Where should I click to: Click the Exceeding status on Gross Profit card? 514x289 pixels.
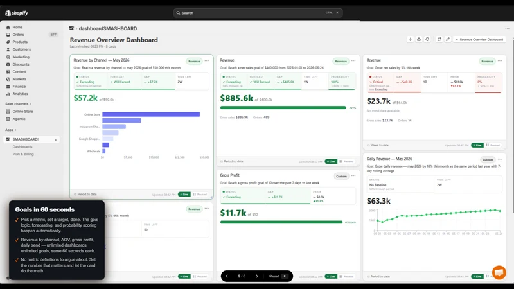pyautogui.click(x=232, y=197)
